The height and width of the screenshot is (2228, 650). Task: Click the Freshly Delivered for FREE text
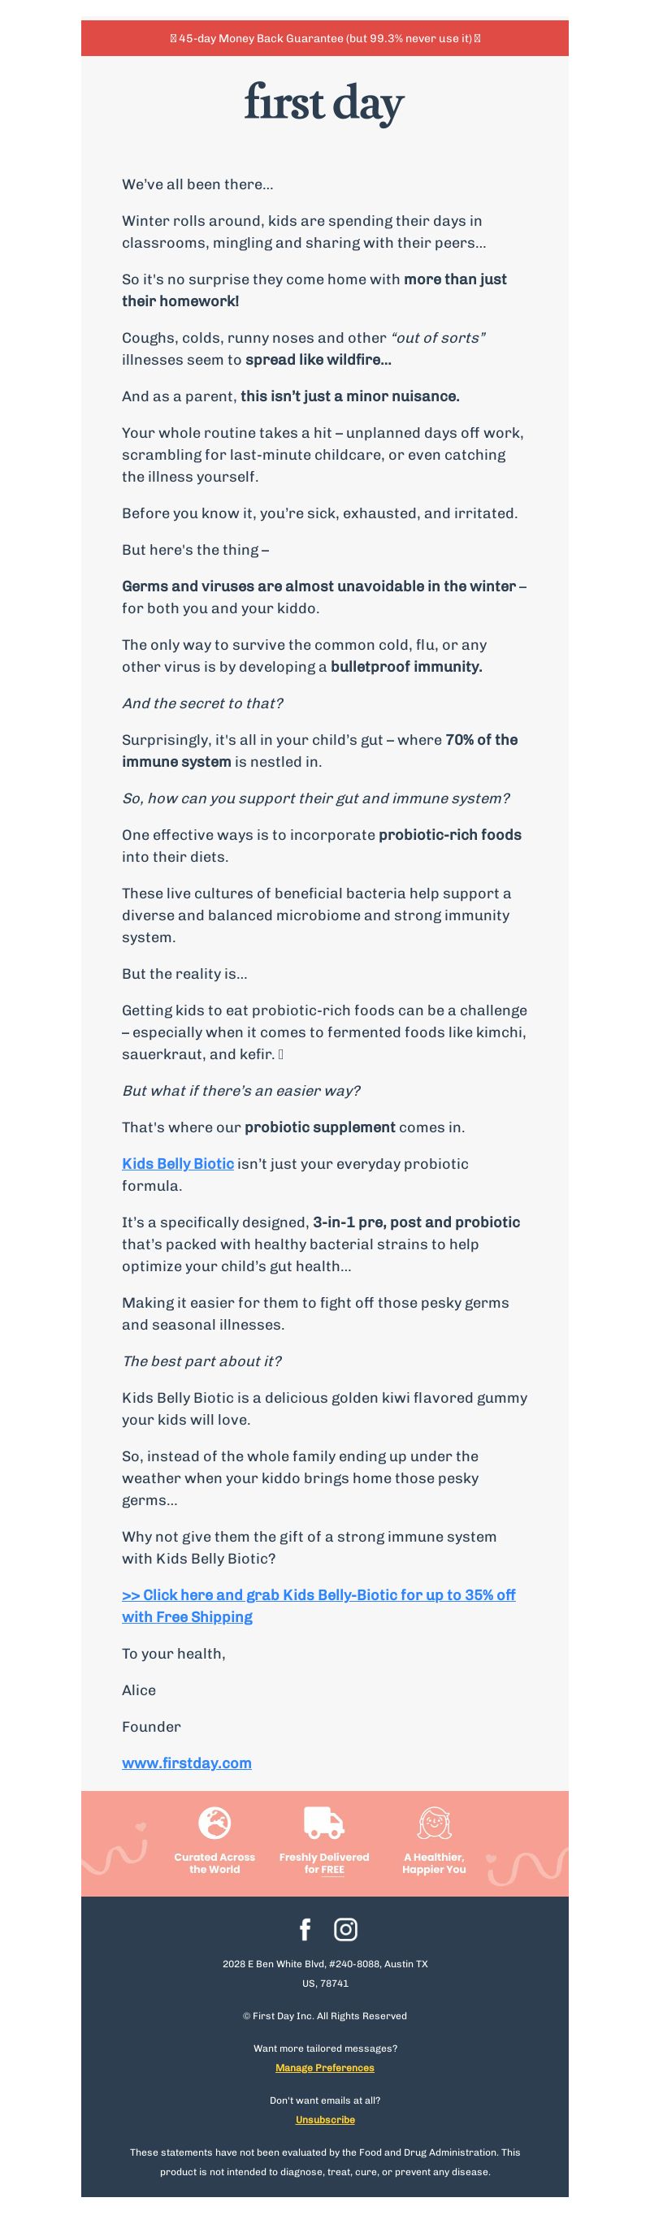323,1863
